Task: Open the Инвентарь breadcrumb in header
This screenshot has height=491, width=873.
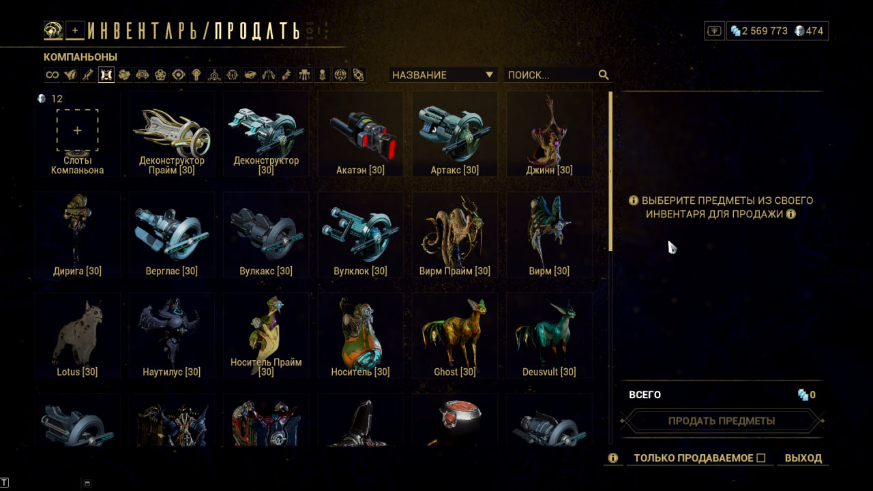Action: tap(146, 31)
